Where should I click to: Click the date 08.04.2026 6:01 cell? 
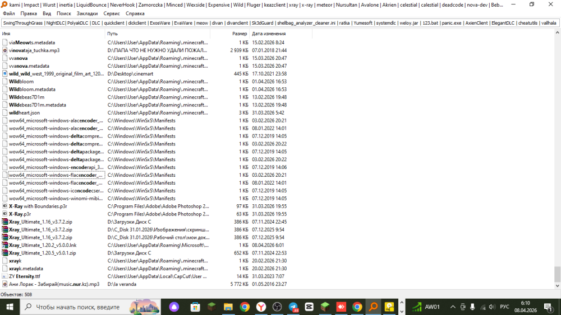coord(268,245)
